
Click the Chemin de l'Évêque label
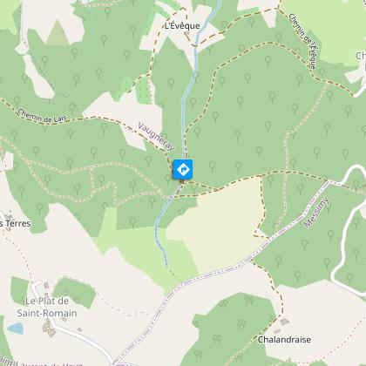click(x=302, y=41)
